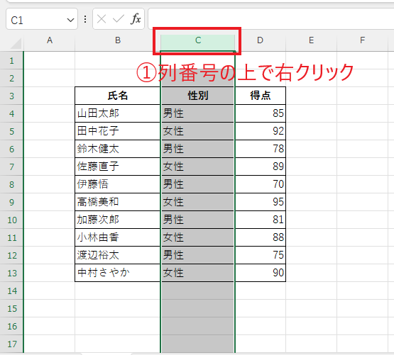This screenshot has height=355, width=394.
Task: Click the score cell 89
Action: (x=260, y=167)
